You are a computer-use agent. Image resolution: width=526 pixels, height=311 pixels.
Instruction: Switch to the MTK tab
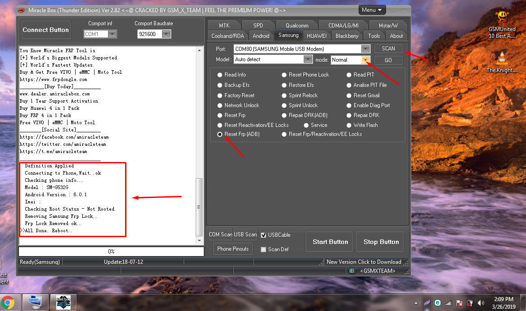[x=224, y=26]
